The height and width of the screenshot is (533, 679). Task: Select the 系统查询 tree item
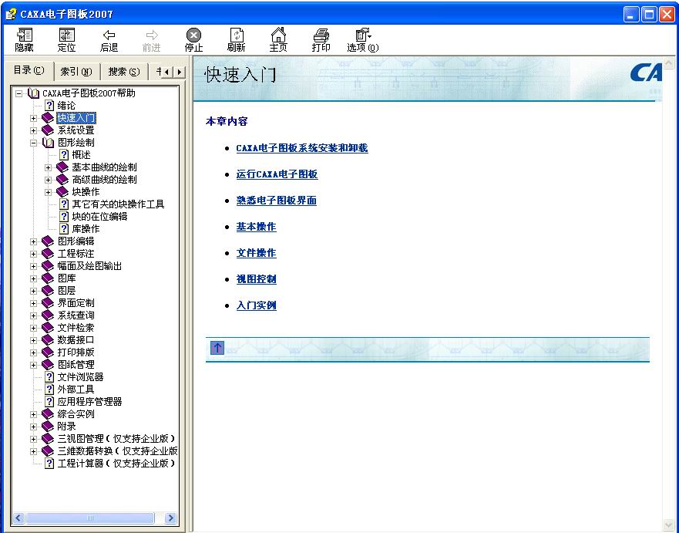point(76,315)
